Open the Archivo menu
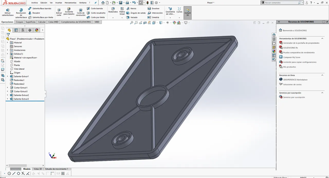The height and width of the screenshot is (178, 329). tap(34, 3)
